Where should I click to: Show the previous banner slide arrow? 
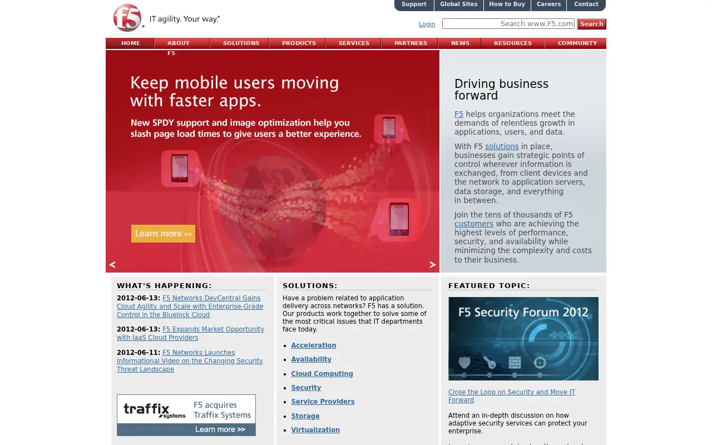[112, 265]
